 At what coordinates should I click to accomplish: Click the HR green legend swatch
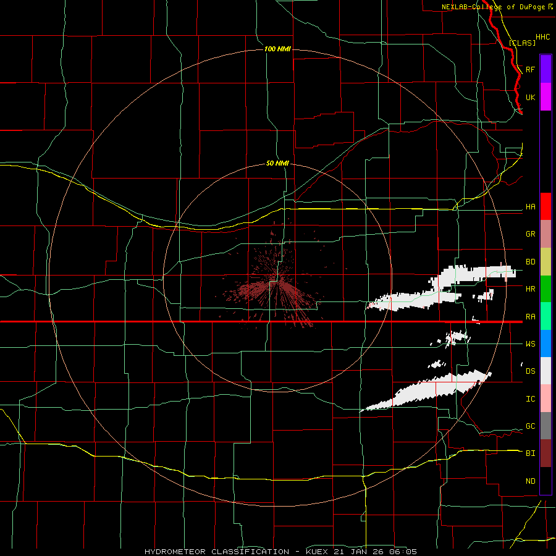point(545,289)
